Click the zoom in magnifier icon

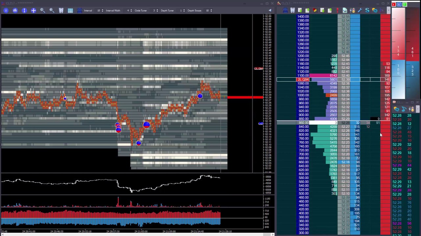click(42, 10)
